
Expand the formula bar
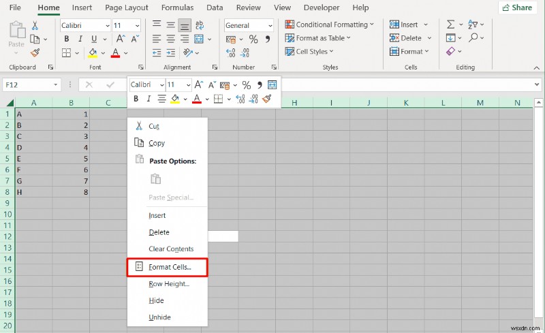click(x=537, y=84)
